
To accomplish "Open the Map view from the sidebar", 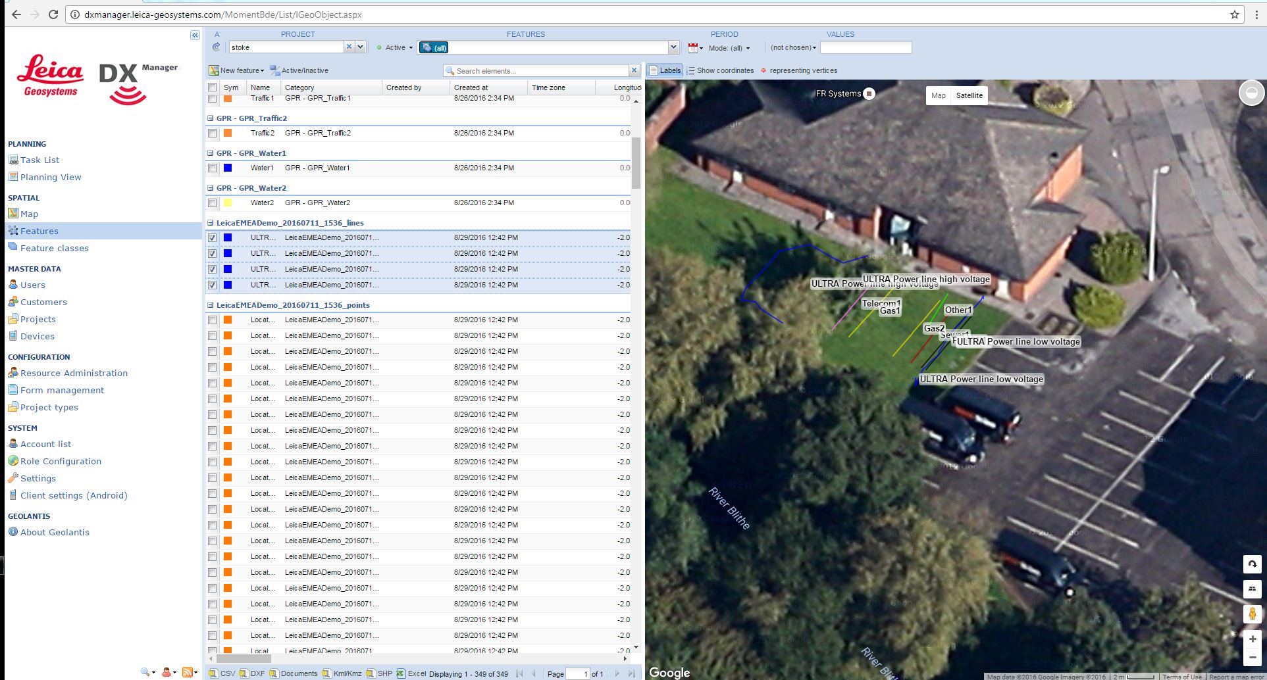I will [x=29, y=214].
